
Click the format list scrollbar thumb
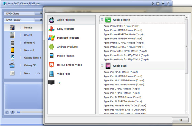187,46
